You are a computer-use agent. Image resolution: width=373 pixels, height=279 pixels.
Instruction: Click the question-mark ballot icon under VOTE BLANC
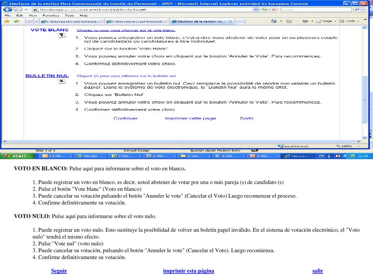(x=61, y=35)
